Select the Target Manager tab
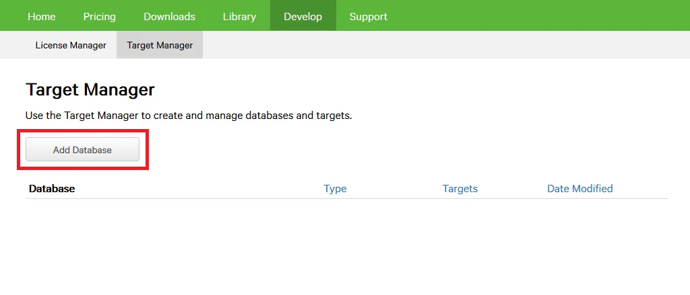 click(x=160, y=46)
